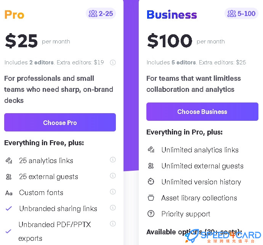263x245 pixels.
Task: Click the Aa Custom fonts icon
Action: 9,193
